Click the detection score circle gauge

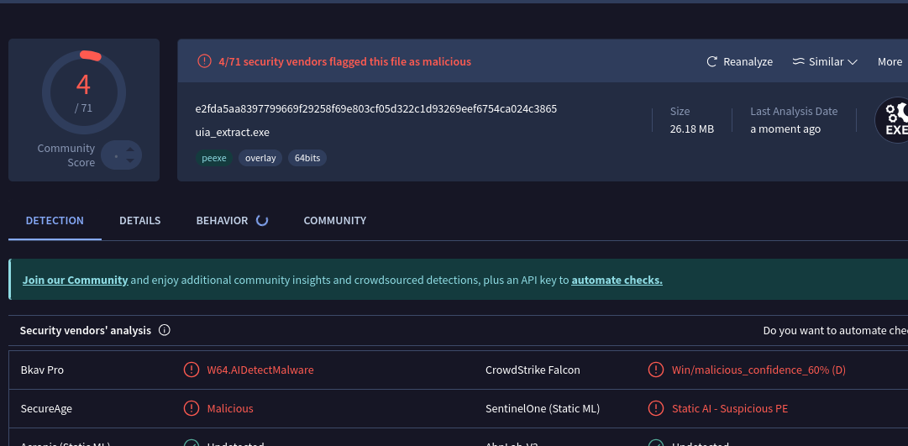pyautogui.click(x=84, y=92)
